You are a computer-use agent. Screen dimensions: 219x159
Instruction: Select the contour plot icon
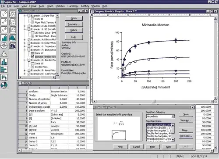(12, 14)
